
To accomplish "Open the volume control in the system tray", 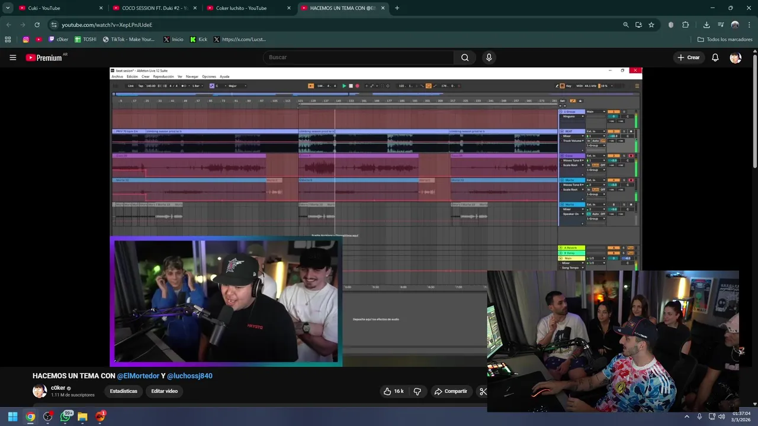I will coord(721,417).
